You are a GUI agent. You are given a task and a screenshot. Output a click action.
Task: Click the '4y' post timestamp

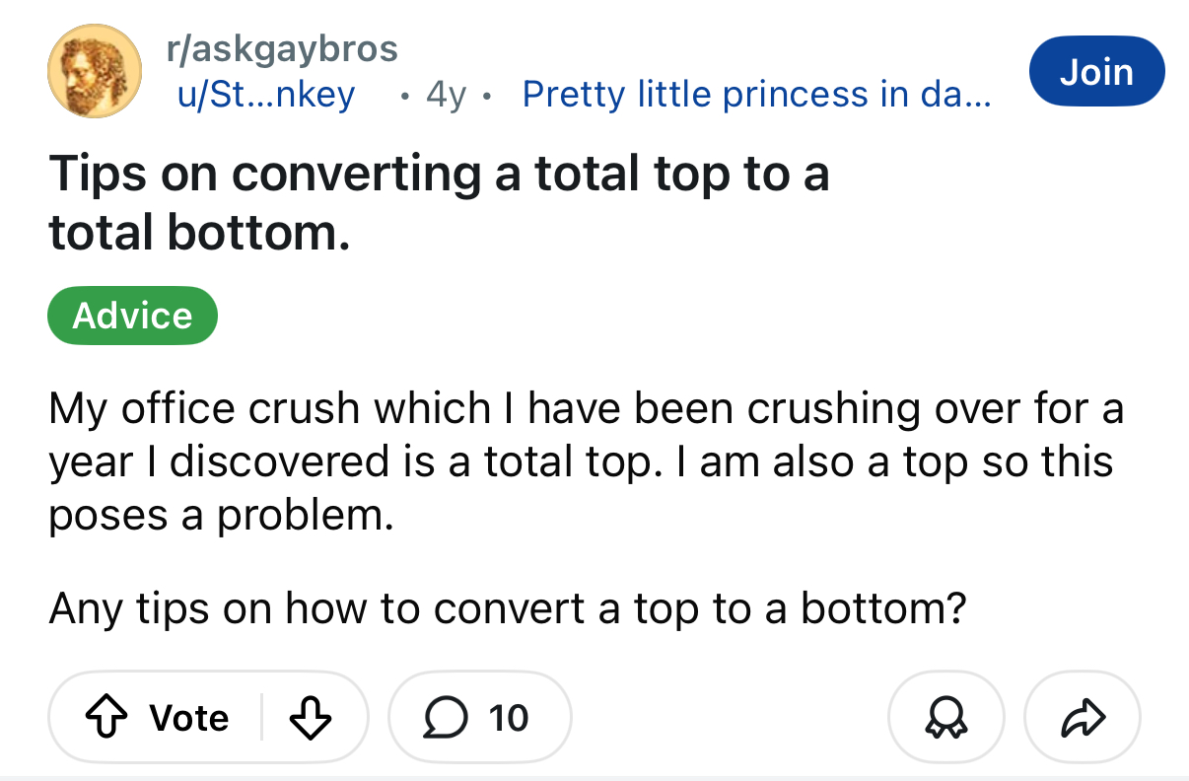pyautogui.click(x=446, y=95)
